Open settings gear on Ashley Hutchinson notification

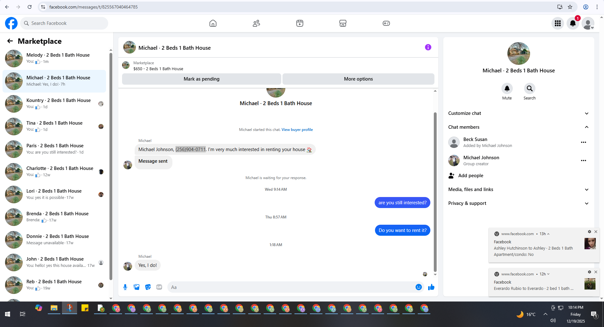(590, 232)
